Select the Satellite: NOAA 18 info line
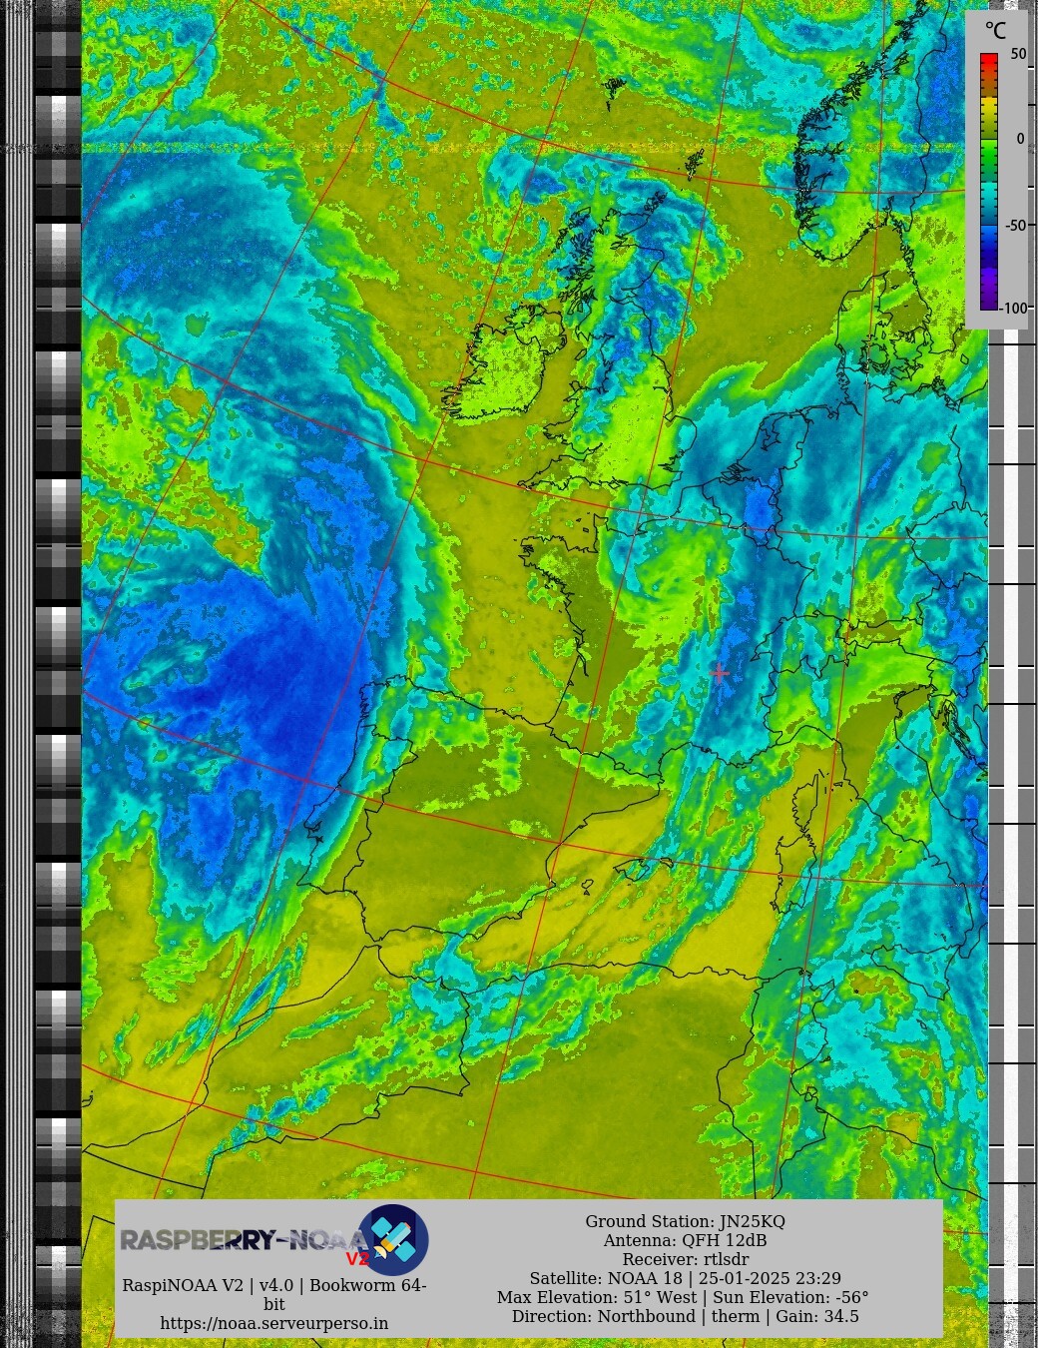Screen dimensions: 1038x1348 pyautogui.click(x=685, y=1278)
